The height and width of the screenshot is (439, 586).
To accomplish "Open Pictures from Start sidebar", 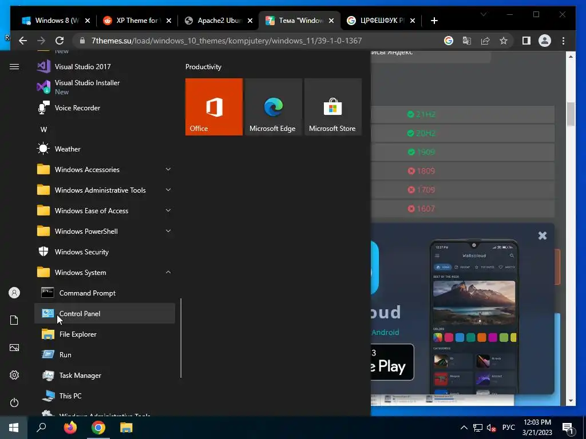I will 14,348.
